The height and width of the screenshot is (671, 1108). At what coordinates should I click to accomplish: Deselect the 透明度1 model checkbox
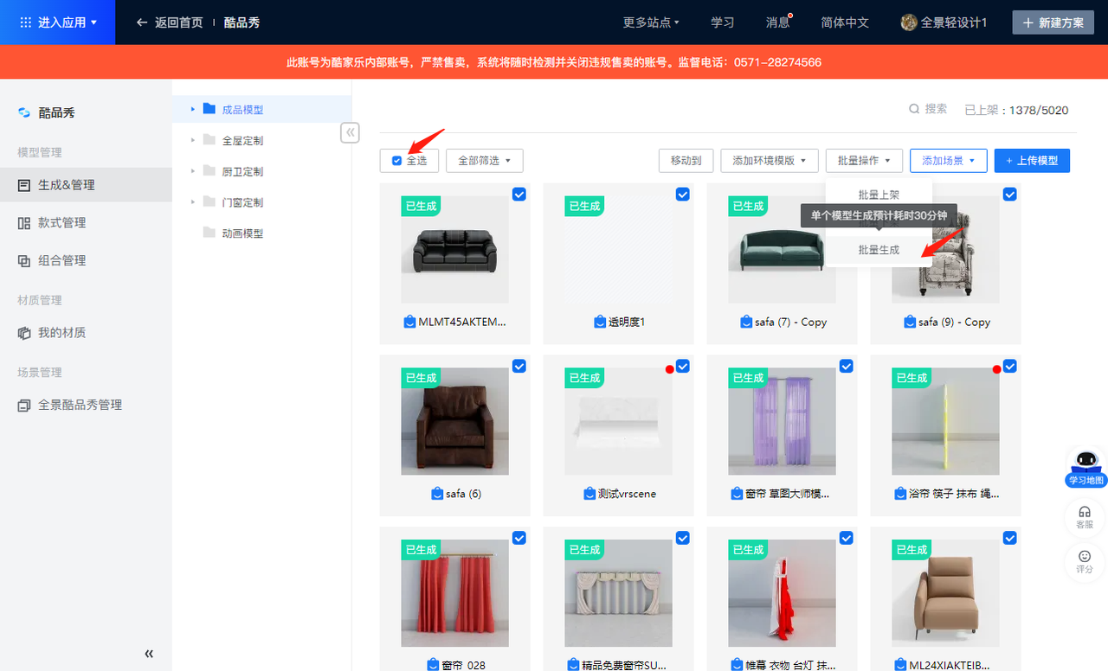tap(682, 195)
